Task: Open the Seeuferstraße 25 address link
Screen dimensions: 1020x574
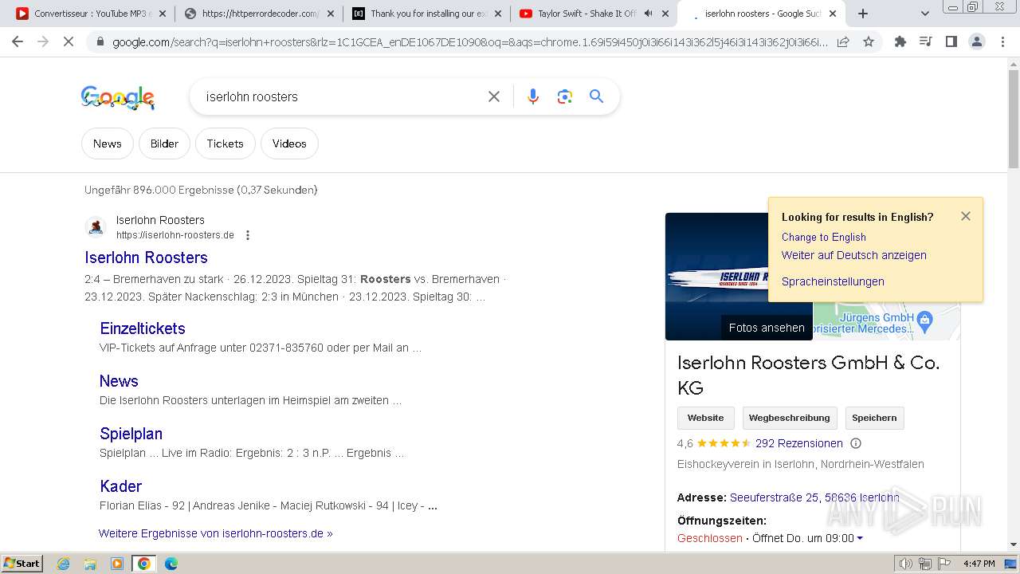Action: tap(814, 497)
